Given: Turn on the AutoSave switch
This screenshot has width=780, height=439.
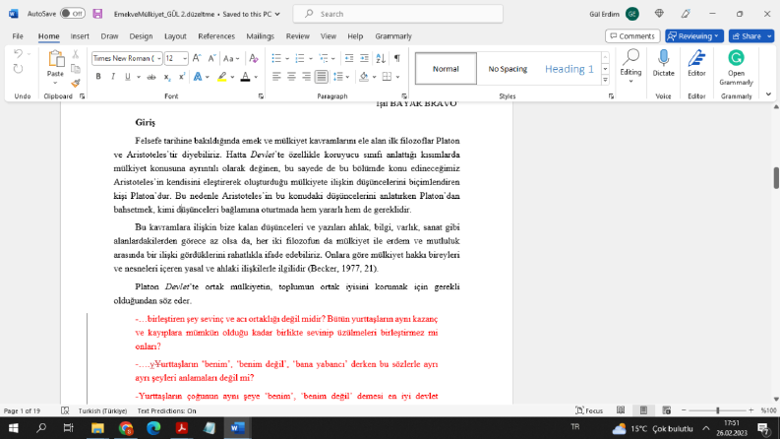Looking at the screenshot, I should tap(73, 14).
